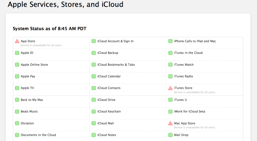
Task: Click the unavailable message under iTunes Store
Action: pyautogui.click(x=195, y=92)
